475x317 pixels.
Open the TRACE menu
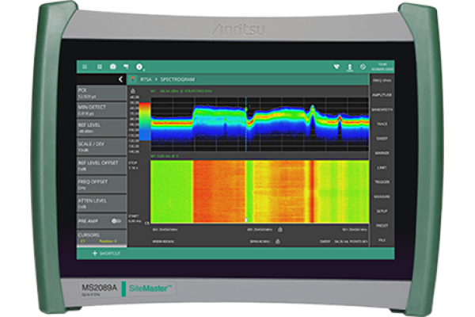tap(382, 124)
